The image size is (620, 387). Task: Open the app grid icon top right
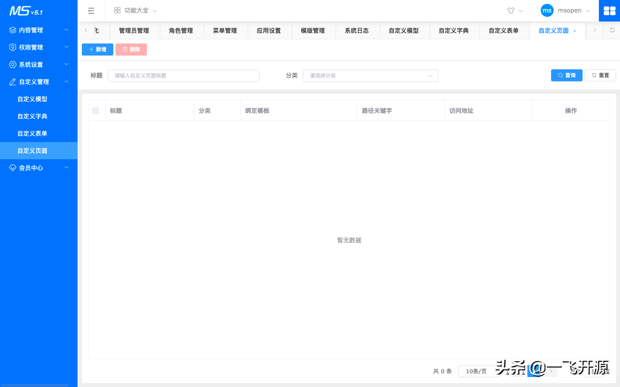[x=609, y=10]
